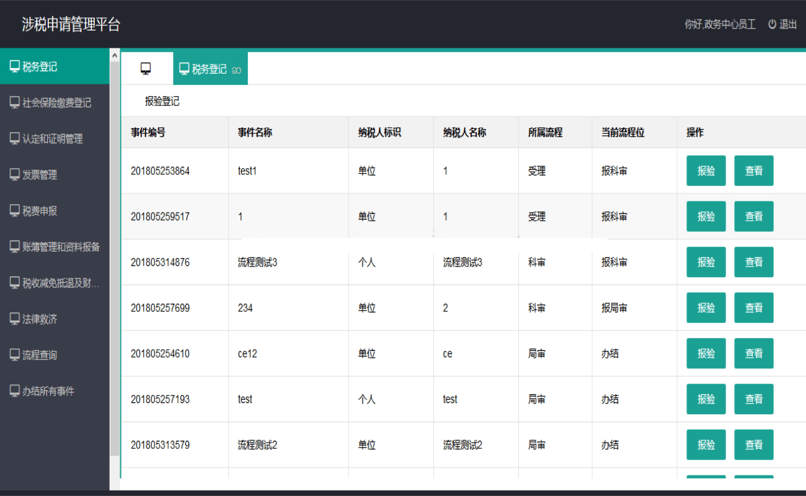Click the sidebar scrollbar track
Viewport: 806px width, 496px height.
point(115,248)
